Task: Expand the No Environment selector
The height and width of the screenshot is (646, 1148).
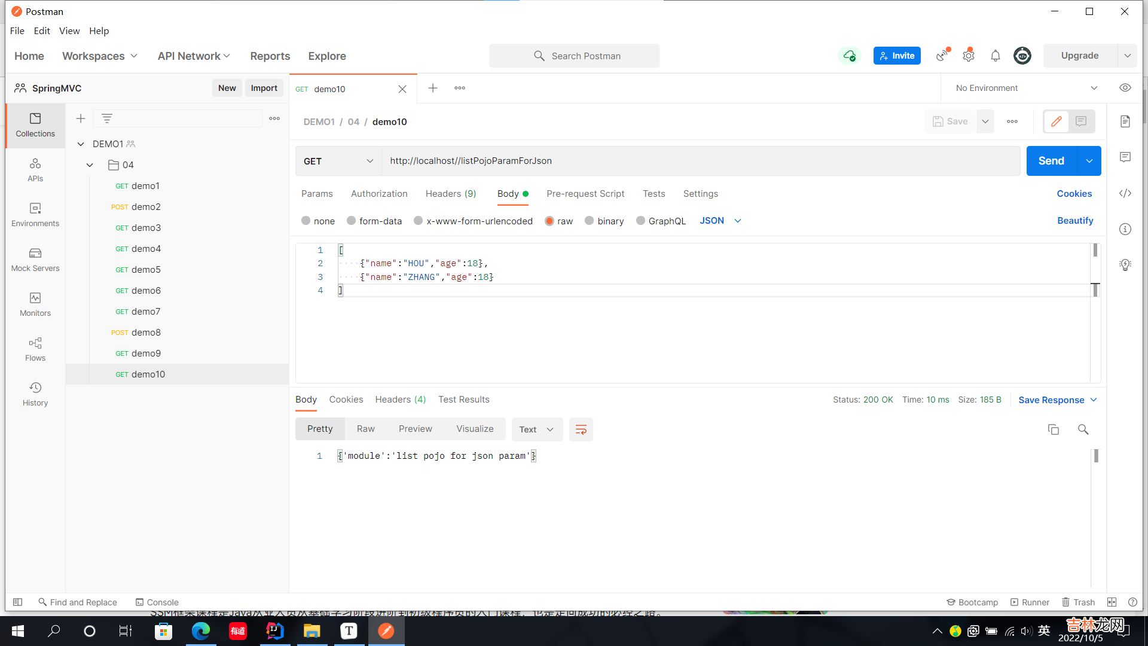Action: (1026, 88)
